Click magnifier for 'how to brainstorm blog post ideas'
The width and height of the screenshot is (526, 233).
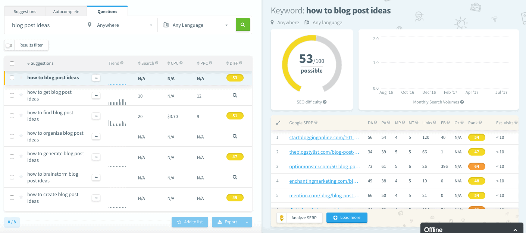coord(235,177)
